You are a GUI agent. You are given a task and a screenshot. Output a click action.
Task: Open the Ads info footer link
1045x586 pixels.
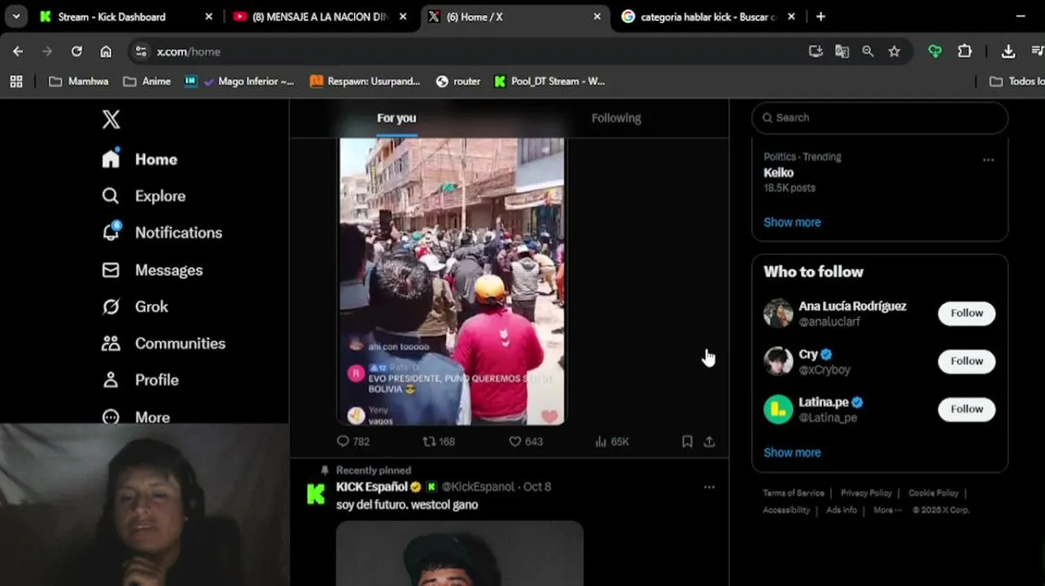click(842, 510)
